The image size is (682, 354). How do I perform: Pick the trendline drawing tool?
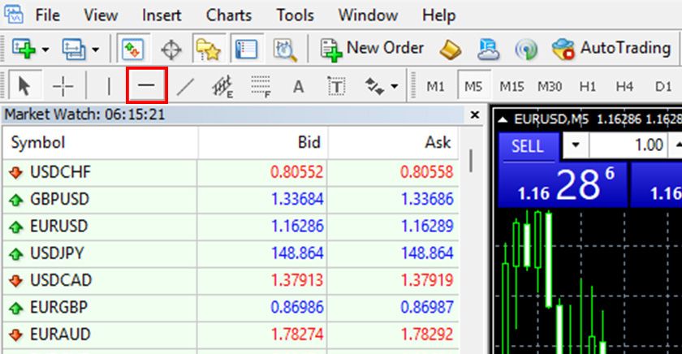[185, 86]
